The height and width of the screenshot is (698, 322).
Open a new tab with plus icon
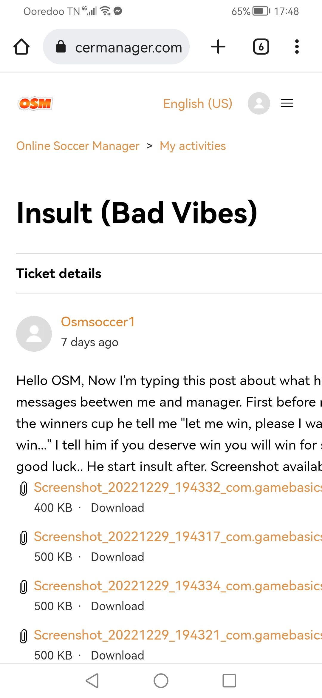tap(218, 47)
